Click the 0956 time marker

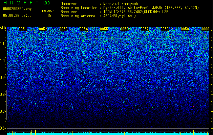pyautogui.click(x=124, y=29)
